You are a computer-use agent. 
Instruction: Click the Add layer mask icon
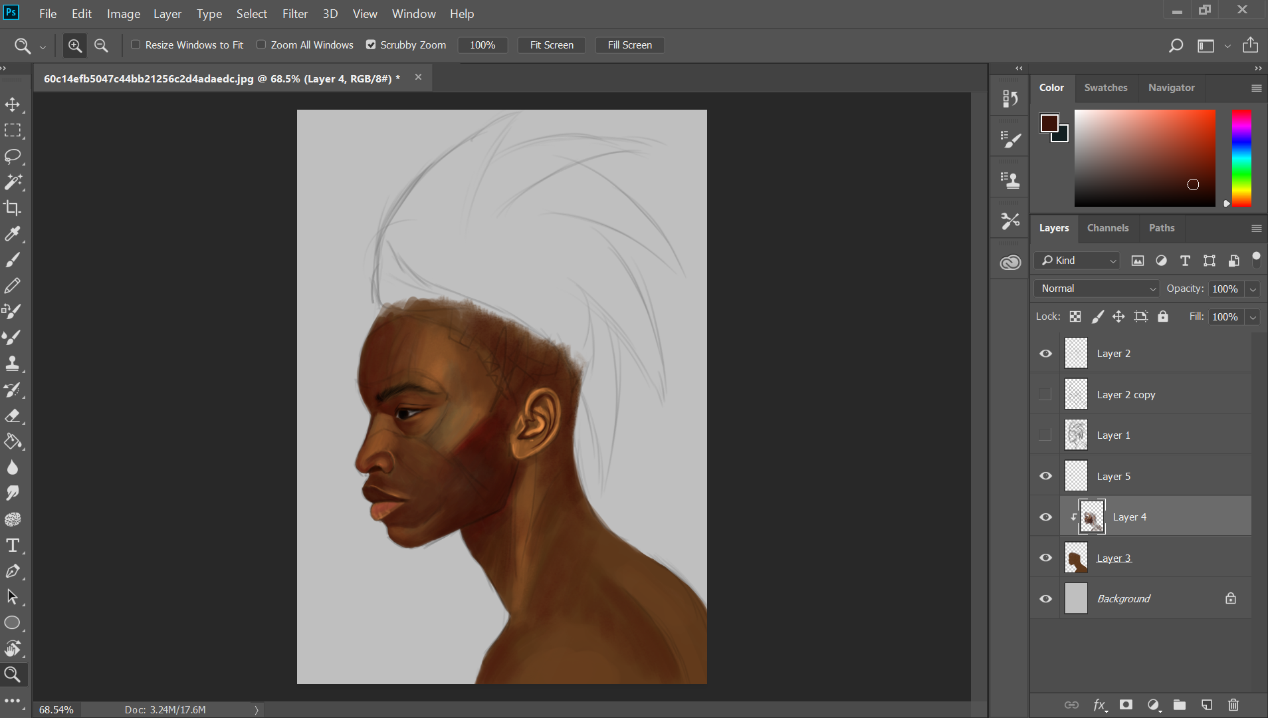click(1126, 705)
